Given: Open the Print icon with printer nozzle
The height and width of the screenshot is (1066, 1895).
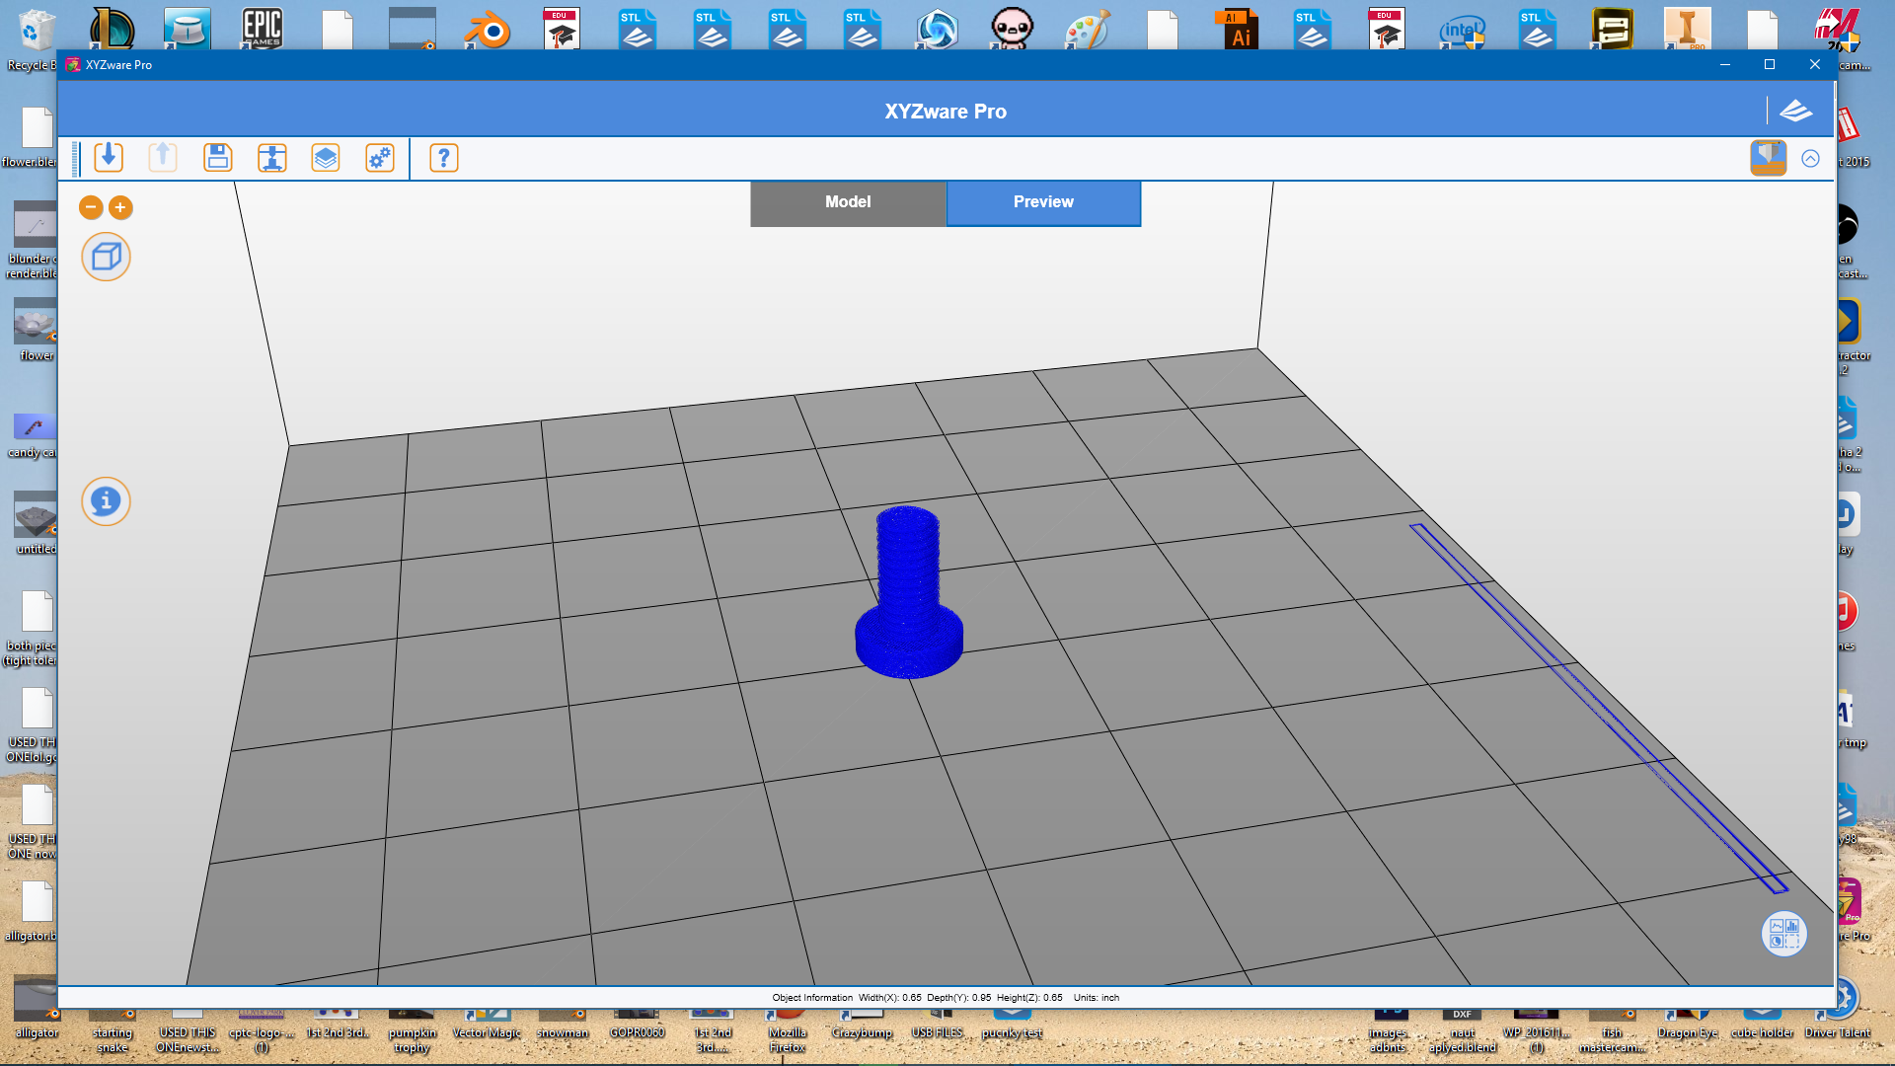Looking at the screenshot, I should pyautogui.click(x=271, y=158).
